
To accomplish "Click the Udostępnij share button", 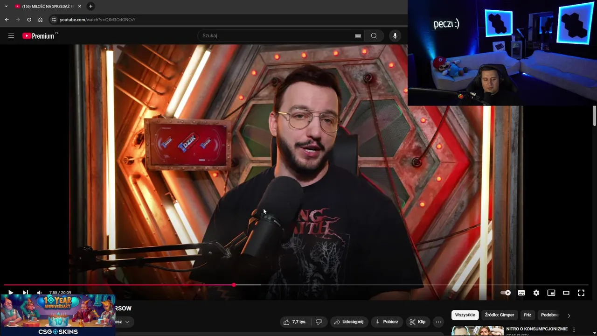I will pos(349,322).
